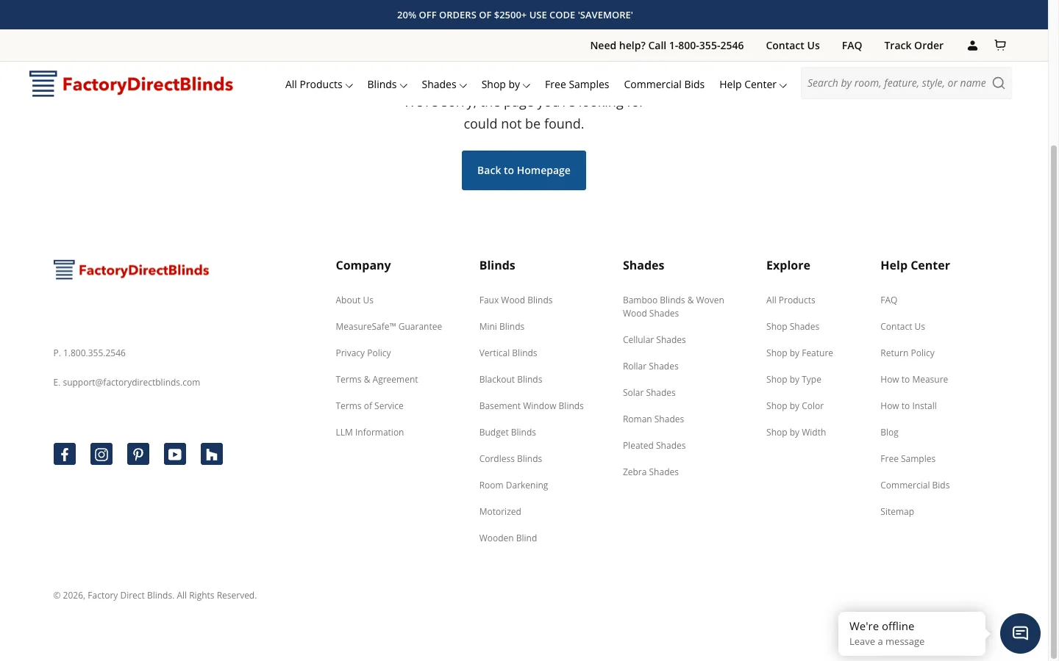1059x661 pixels.
Task: Open the Faux Wood Blinds link
Action: (x=516, y=300)
